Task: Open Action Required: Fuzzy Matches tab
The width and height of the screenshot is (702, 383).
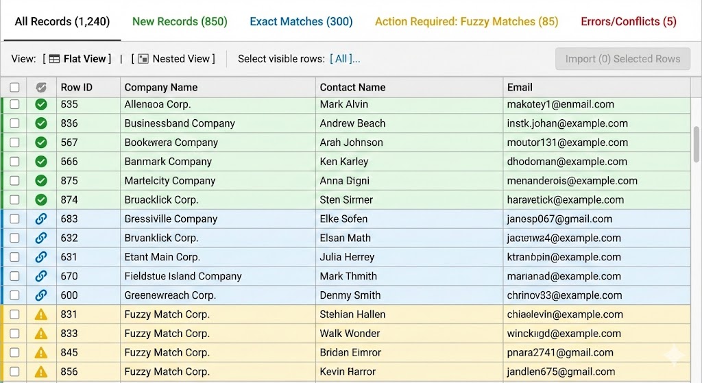Action: pos(466,21)
